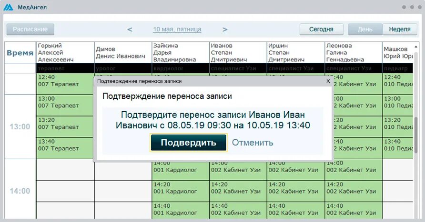Select 13:00 007 Терапевт slot
Image resolution: width=425 pixels, height=222 pixels.
coord(65,106)
